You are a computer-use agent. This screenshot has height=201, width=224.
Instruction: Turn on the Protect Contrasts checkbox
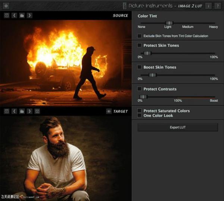[140, 89]
